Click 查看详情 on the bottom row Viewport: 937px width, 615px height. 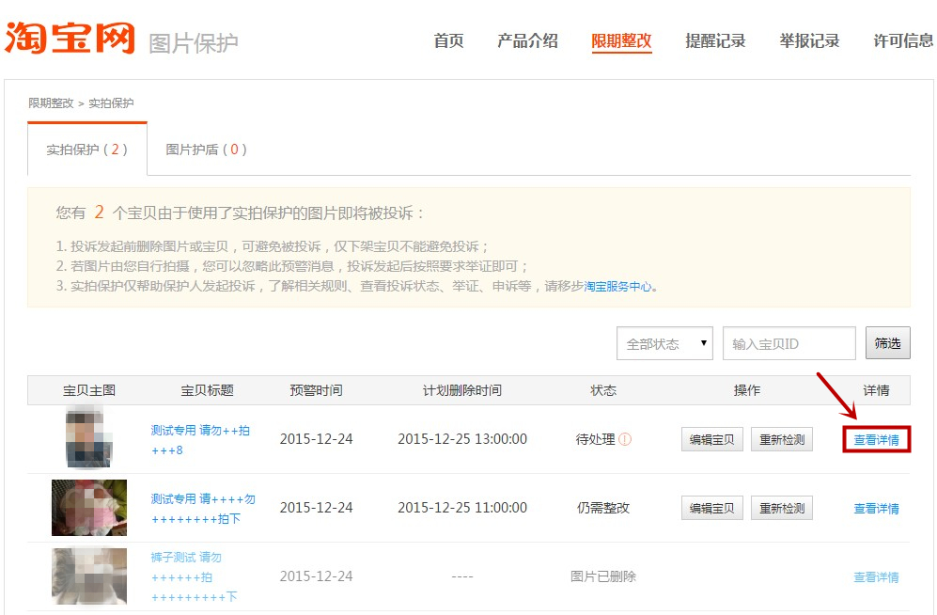coord(875,576)
